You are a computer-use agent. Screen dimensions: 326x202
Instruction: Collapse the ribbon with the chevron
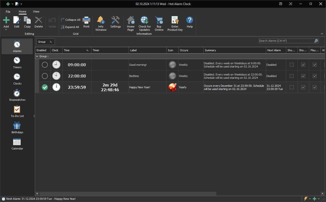point(322,34)
